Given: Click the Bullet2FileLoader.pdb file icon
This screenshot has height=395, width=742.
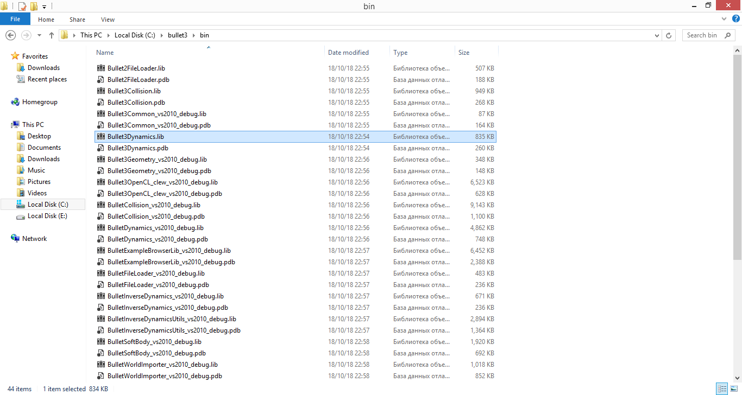Looking at the screenshot, I should pyautogui.click(x=100, y=80).
